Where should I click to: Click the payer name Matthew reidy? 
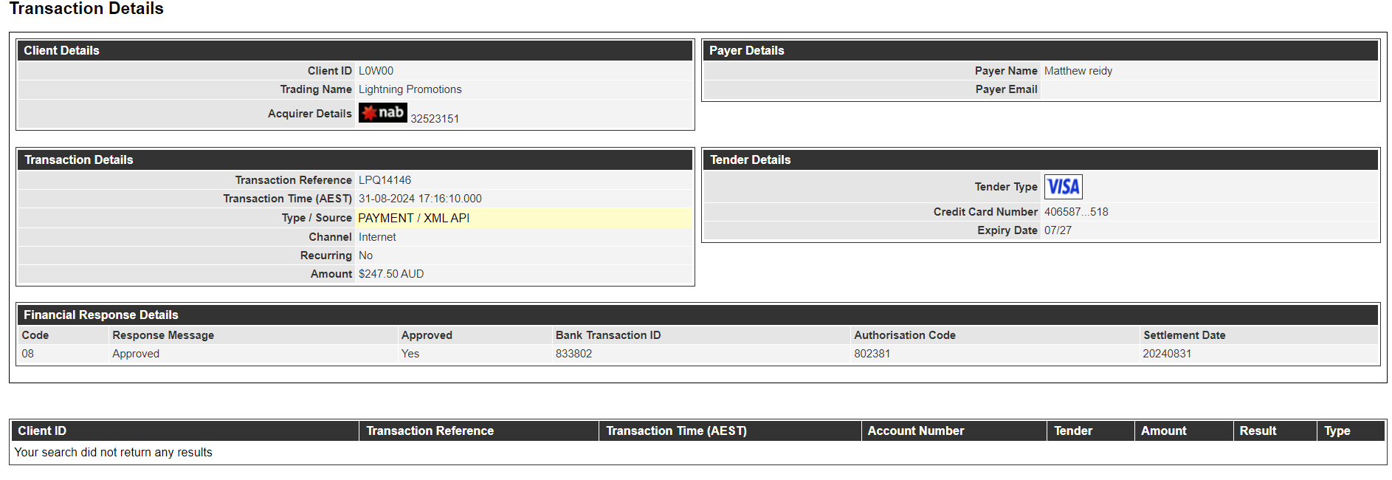point(1078,71)
